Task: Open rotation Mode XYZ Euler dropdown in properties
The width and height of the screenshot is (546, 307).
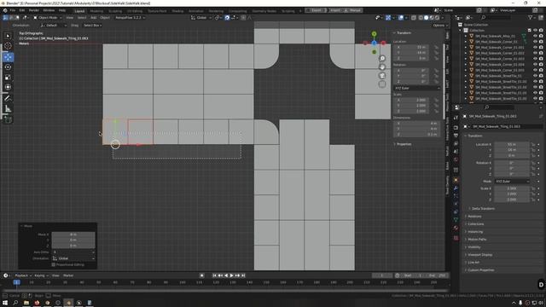Action: click(x=512, y=182)
